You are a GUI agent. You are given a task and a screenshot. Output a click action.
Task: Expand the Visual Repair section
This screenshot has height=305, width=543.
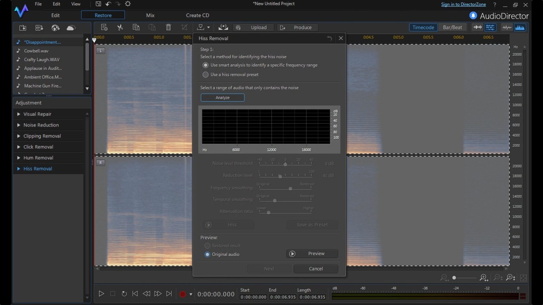pos(18,114)
